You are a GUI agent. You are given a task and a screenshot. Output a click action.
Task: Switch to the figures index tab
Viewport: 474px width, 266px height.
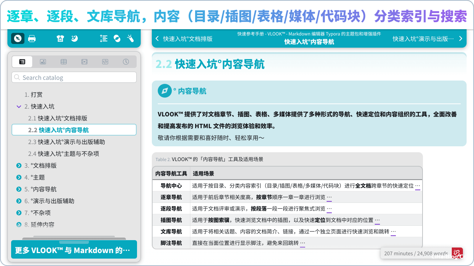coord(43,62)
